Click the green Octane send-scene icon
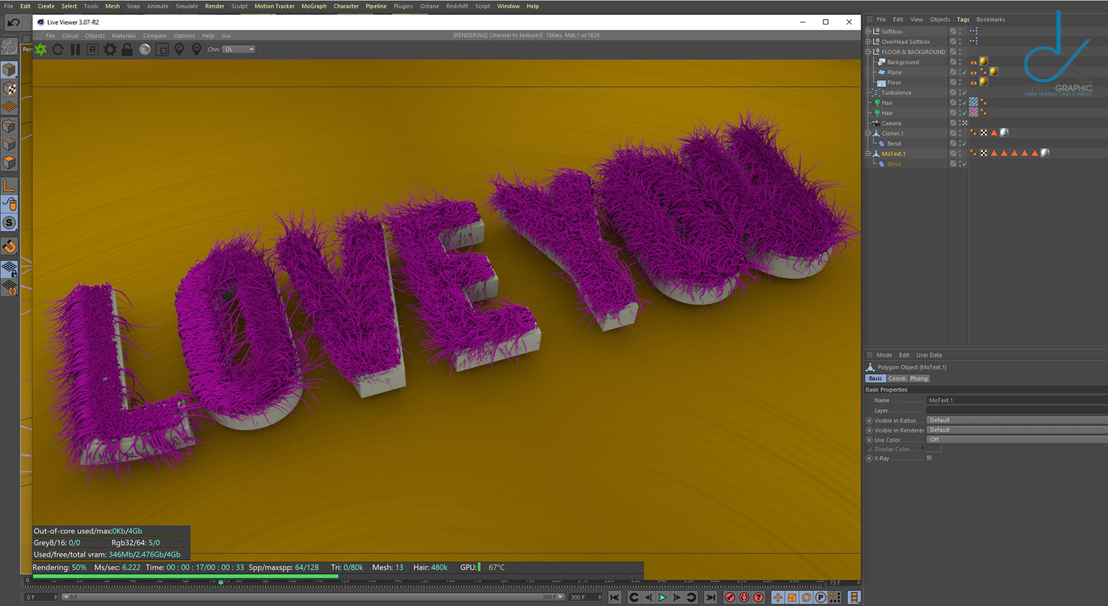 click(41, 50)
